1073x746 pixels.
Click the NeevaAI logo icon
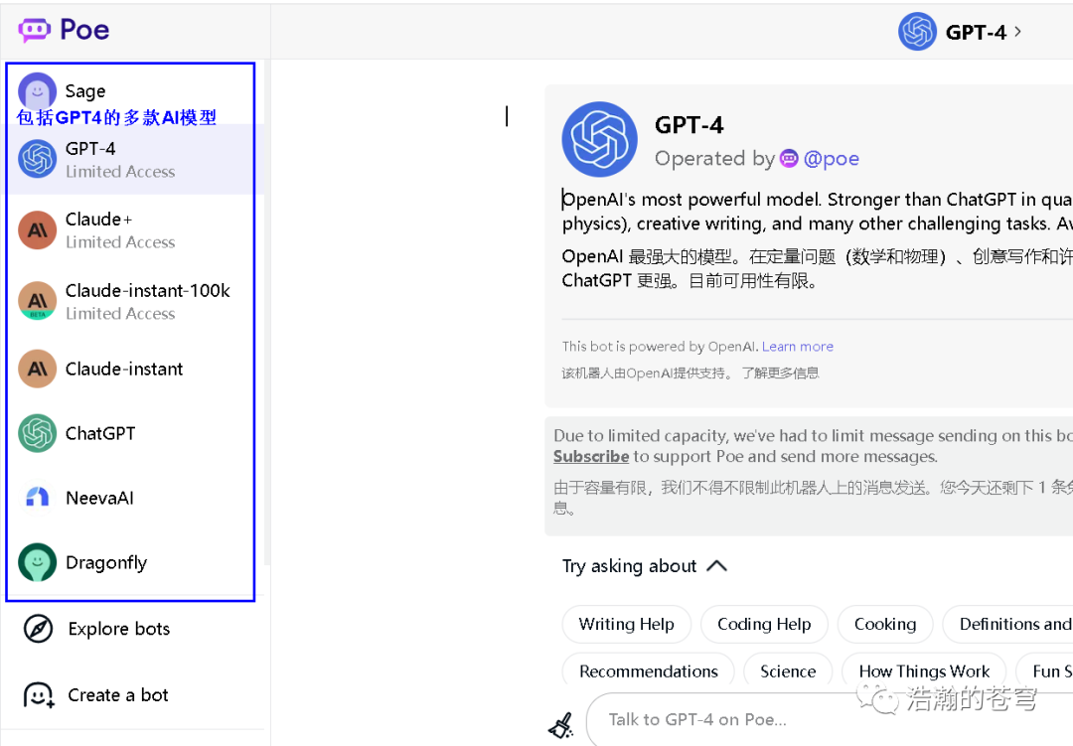coord(38,498)
